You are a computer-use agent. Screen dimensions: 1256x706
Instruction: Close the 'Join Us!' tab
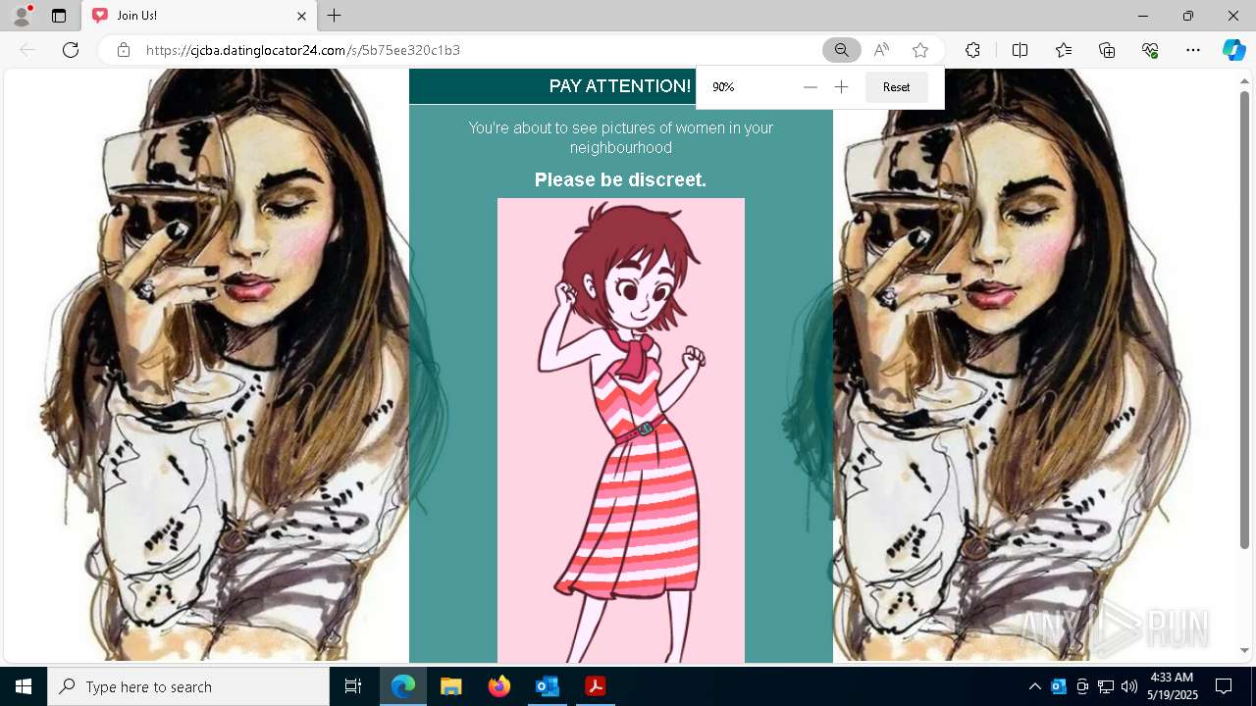point(302,16)
